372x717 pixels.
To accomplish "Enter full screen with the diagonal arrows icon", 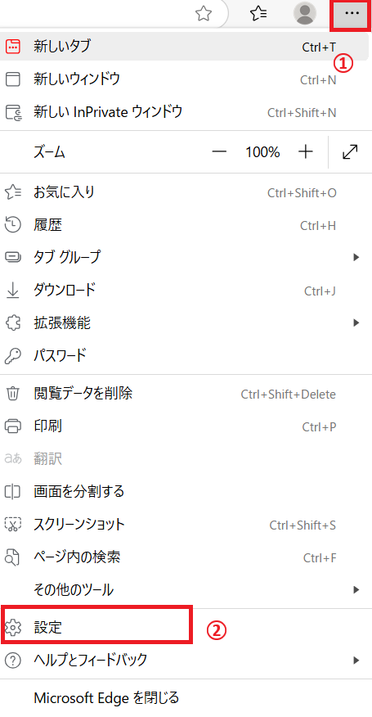I will (350, 151).
